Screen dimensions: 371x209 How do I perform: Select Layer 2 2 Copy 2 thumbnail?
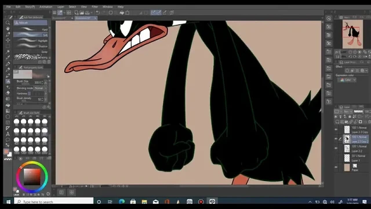(347, 139)
